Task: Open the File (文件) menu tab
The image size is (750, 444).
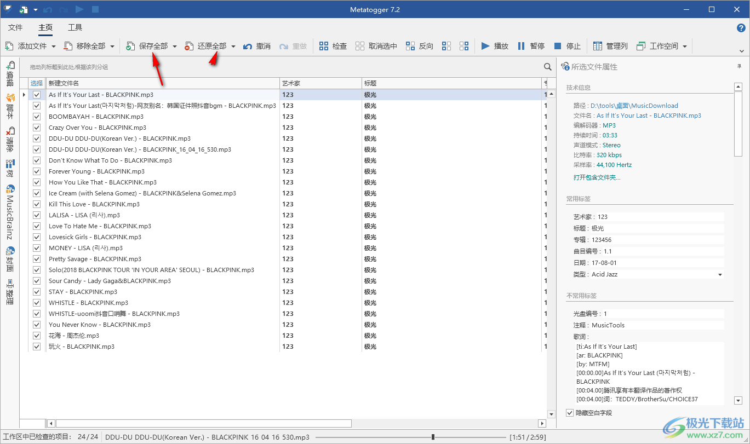Action: (15, 27)
